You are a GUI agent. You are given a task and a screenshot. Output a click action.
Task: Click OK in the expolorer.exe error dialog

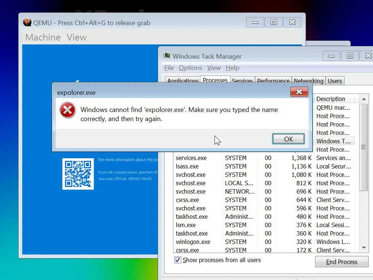click(288, 139)
